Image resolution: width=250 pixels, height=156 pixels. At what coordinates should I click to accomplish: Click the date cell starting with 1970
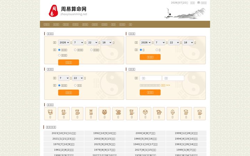point(64,144)
